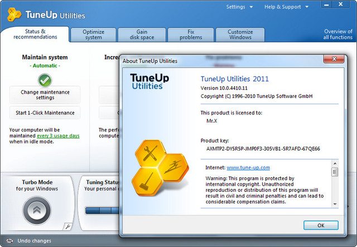Click the Tuning Status progress bar
357x247 pixels.
point(102,211)
